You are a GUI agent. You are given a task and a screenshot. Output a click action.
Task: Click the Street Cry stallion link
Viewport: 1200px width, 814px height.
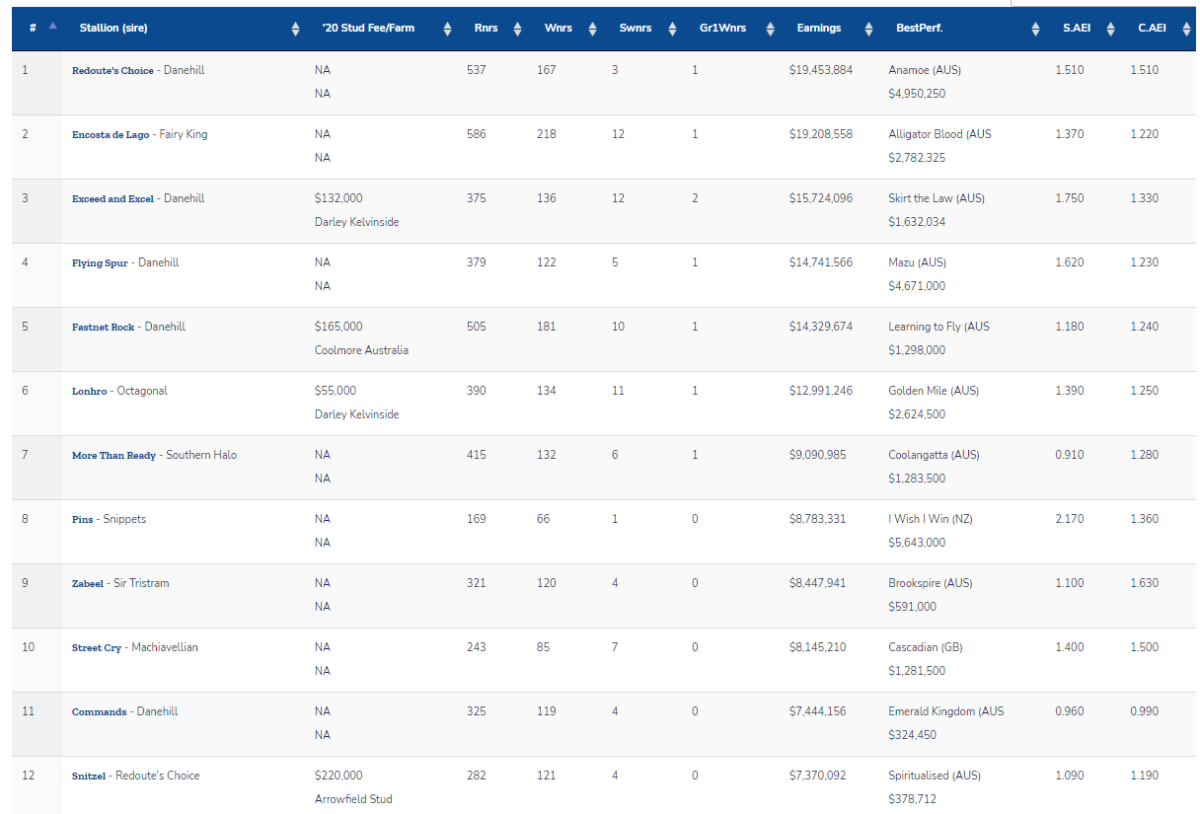pos(97,648)
